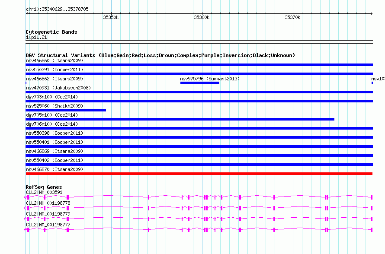Image resolution: width=385 pixels, height=254 pixels.
Task: Select the dgv705n100 (Coe2014) label
Action: [52, 115]
